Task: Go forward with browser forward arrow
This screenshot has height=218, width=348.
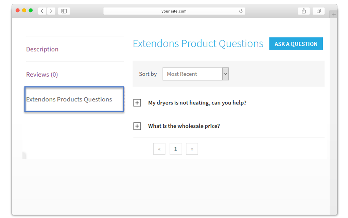Action: tap(51, 11)
